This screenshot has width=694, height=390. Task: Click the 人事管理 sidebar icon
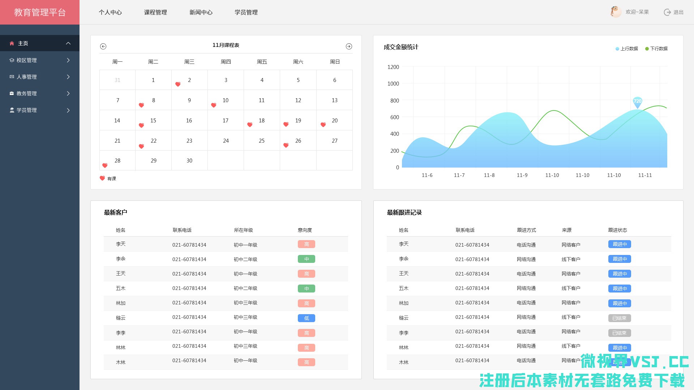[x=12, y=77]
